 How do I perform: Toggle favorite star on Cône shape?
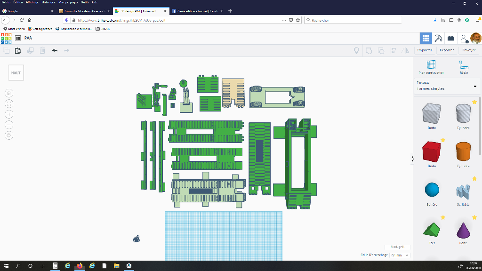(x=474, y=217)
